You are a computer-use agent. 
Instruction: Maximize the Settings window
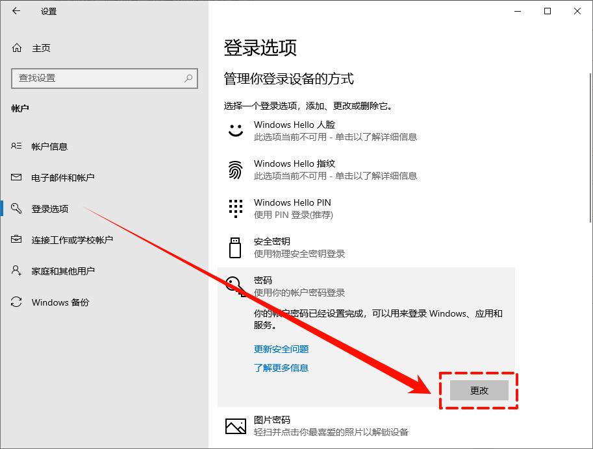(548, 11)
